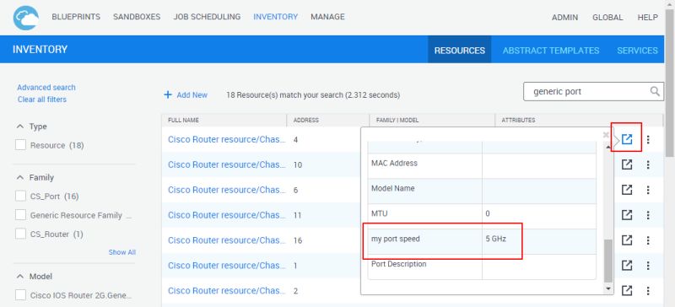The image size is (675, 307).
Task: Open the Job Scheduling menu
Action: [207, 17]
